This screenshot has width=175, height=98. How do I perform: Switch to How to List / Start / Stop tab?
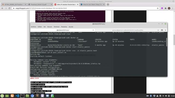[92, 4]
